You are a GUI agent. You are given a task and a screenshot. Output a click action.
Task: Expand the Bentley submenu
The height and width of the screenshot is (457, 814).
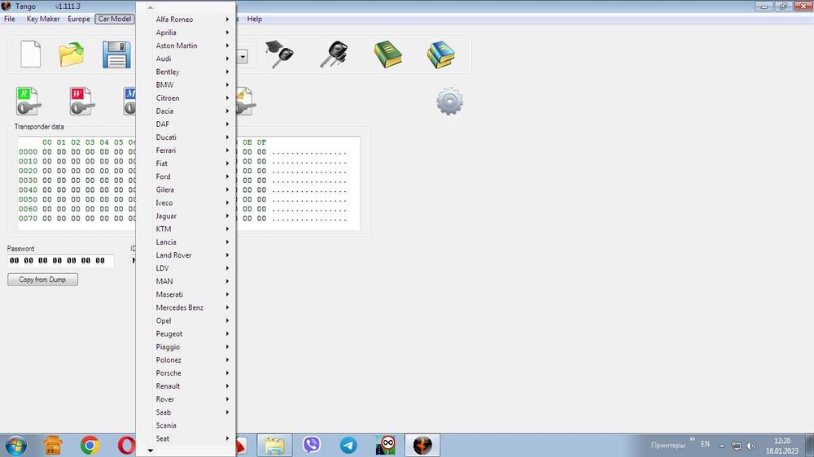coord(186,72)
